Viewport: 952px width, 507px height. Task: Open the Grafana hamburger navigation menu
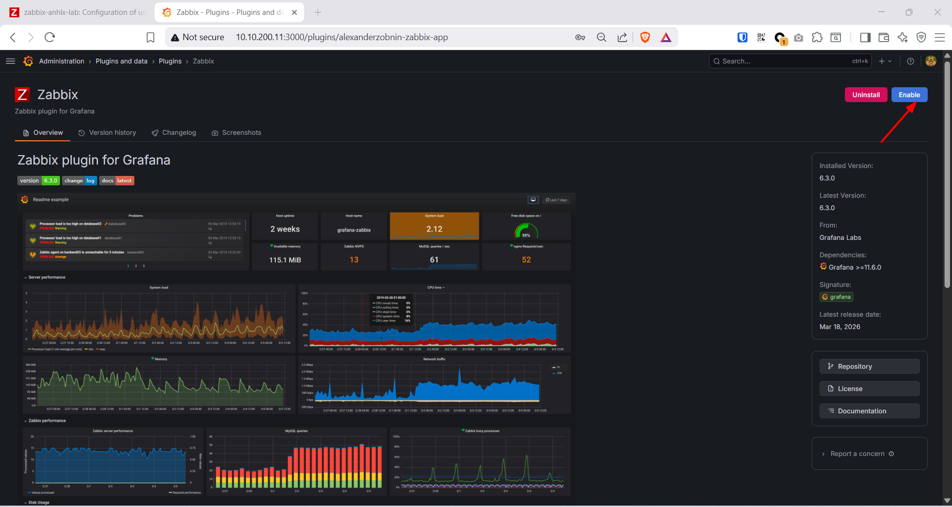[10, 61]
